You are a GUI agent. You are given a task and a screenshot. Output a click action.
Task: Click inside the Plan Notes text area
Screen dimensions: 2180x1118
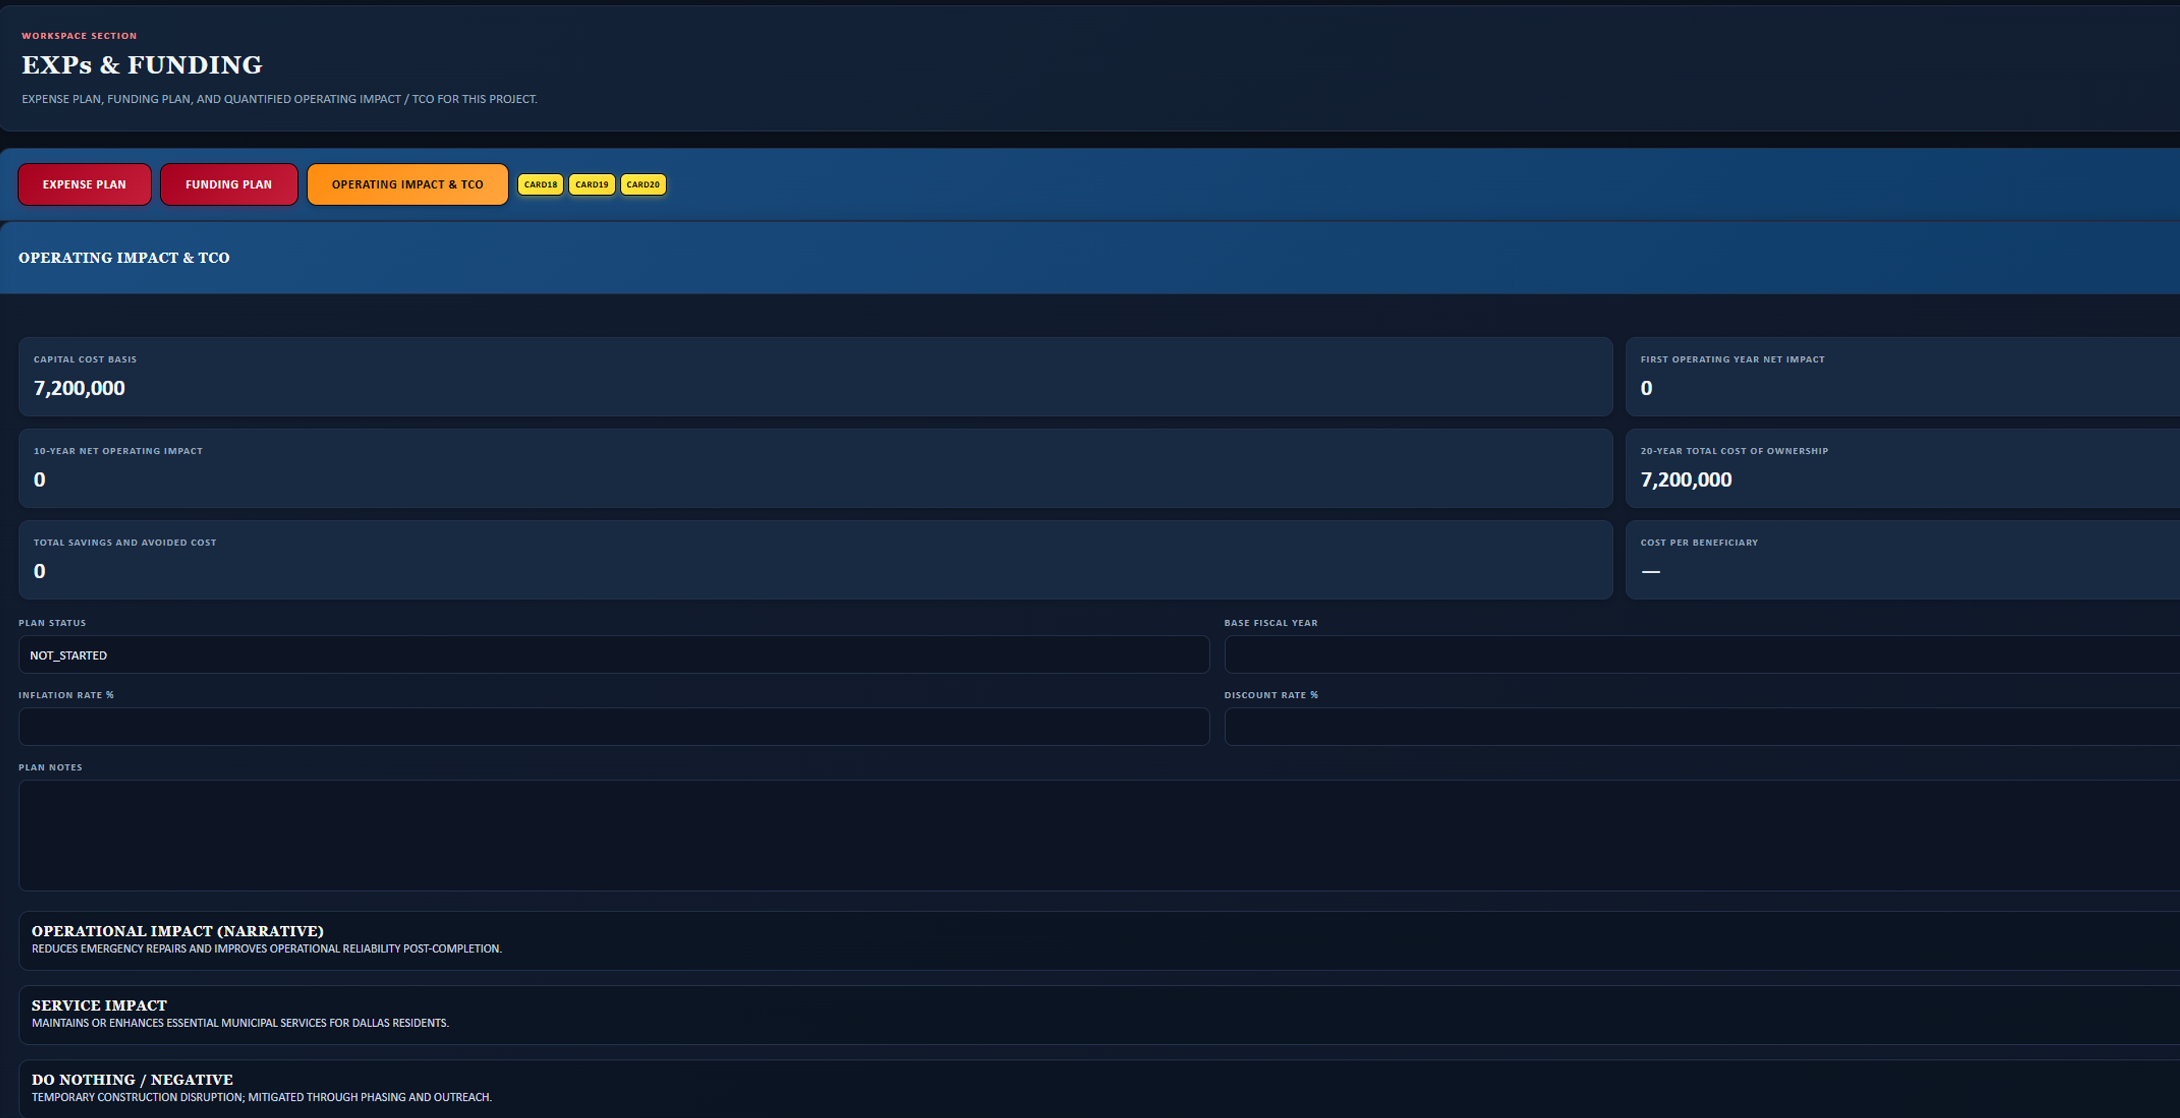(1099, 835)
